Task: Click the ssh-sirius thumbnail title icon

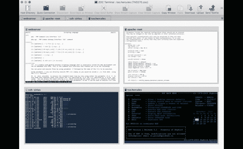Action: [26, 90]
